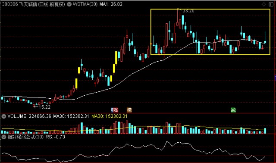Click the 15.22 low price label
This screenshot has height=163, width=276.
44,107
